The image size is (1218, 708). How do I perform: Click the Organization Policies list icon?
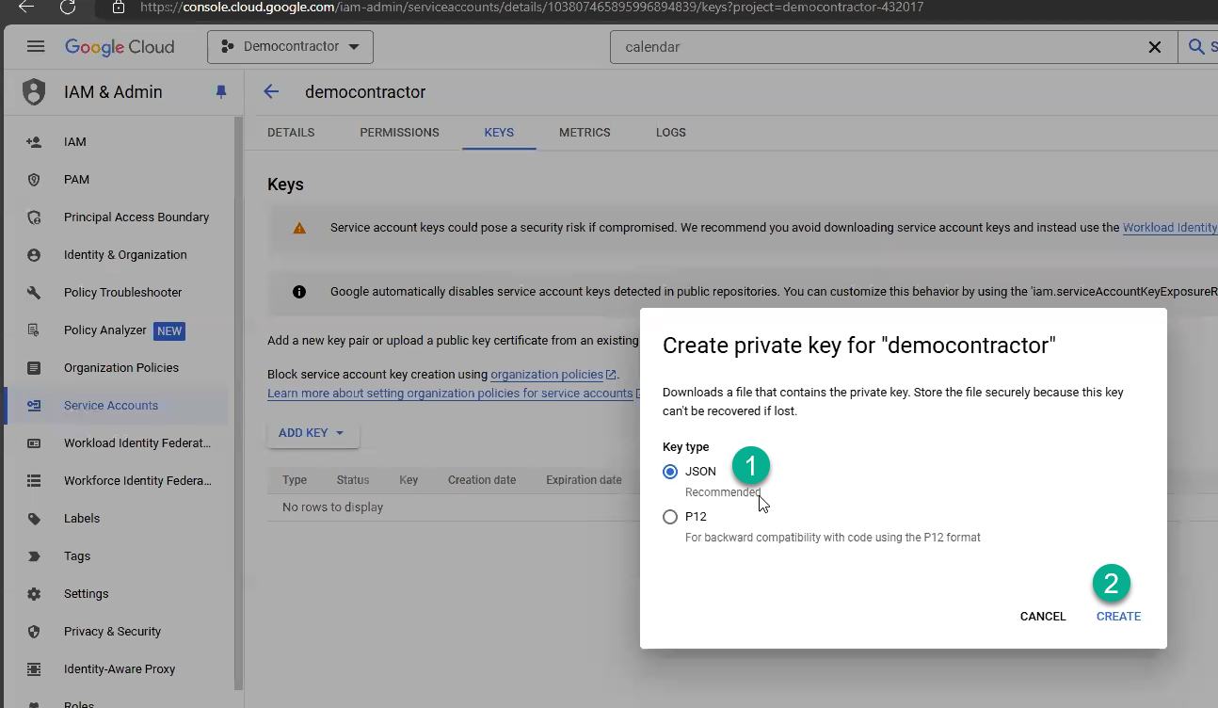[34, 368]
